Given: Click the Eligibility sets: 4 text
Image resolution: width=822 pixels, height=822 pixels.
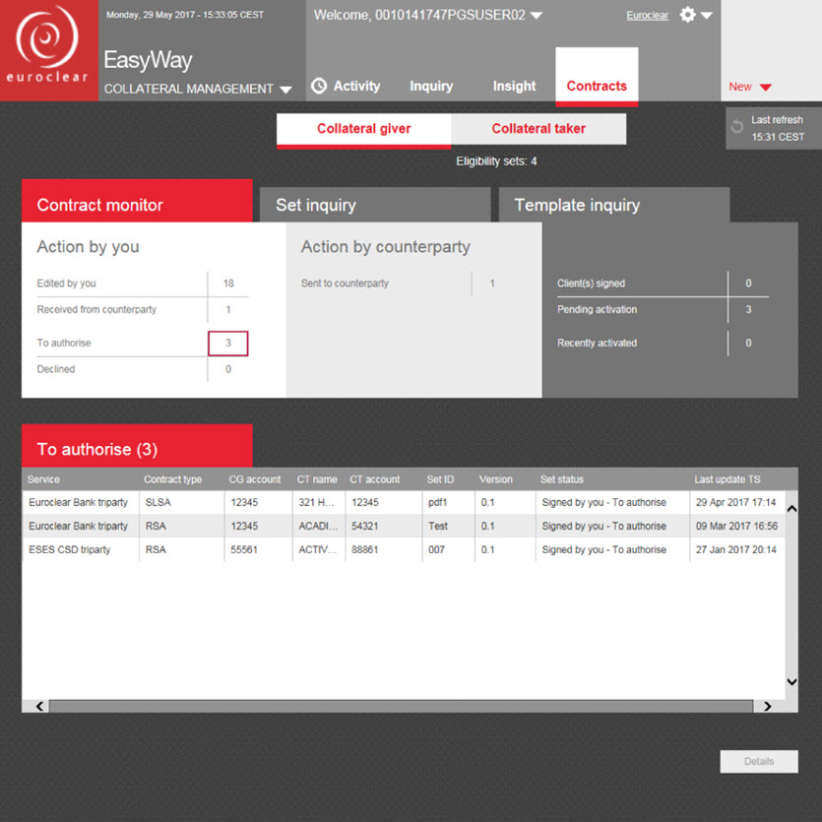Looking at the screenshot, I should click(x=496, y=161).
